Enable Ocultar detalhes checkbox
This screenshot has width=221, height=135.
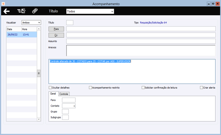coord(50,87)
